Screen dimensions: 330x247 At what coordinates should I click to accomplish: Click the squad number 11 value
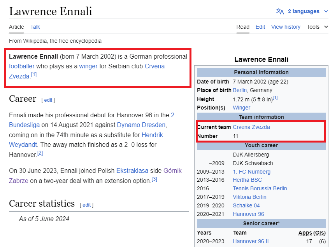click(x=235, y=136)
